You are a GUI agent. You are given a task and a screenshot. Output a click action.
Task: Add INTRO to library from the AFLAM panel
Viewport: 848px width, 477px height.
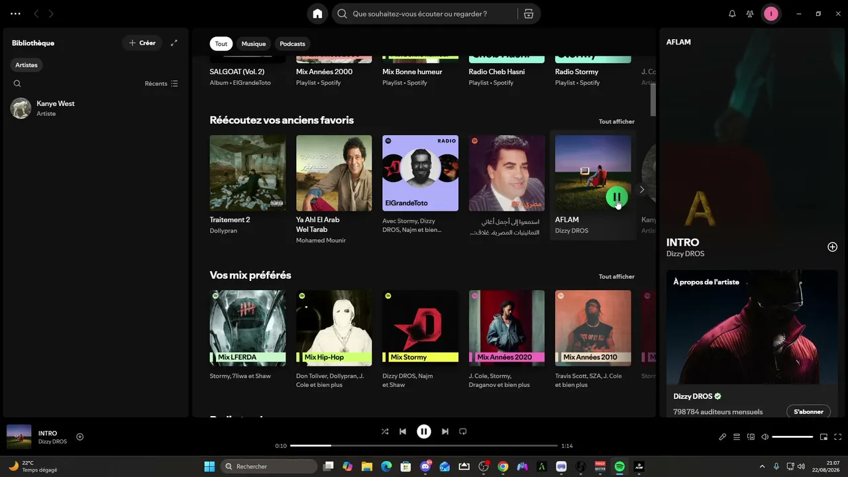pyautogui.click(x=833, y=247)
